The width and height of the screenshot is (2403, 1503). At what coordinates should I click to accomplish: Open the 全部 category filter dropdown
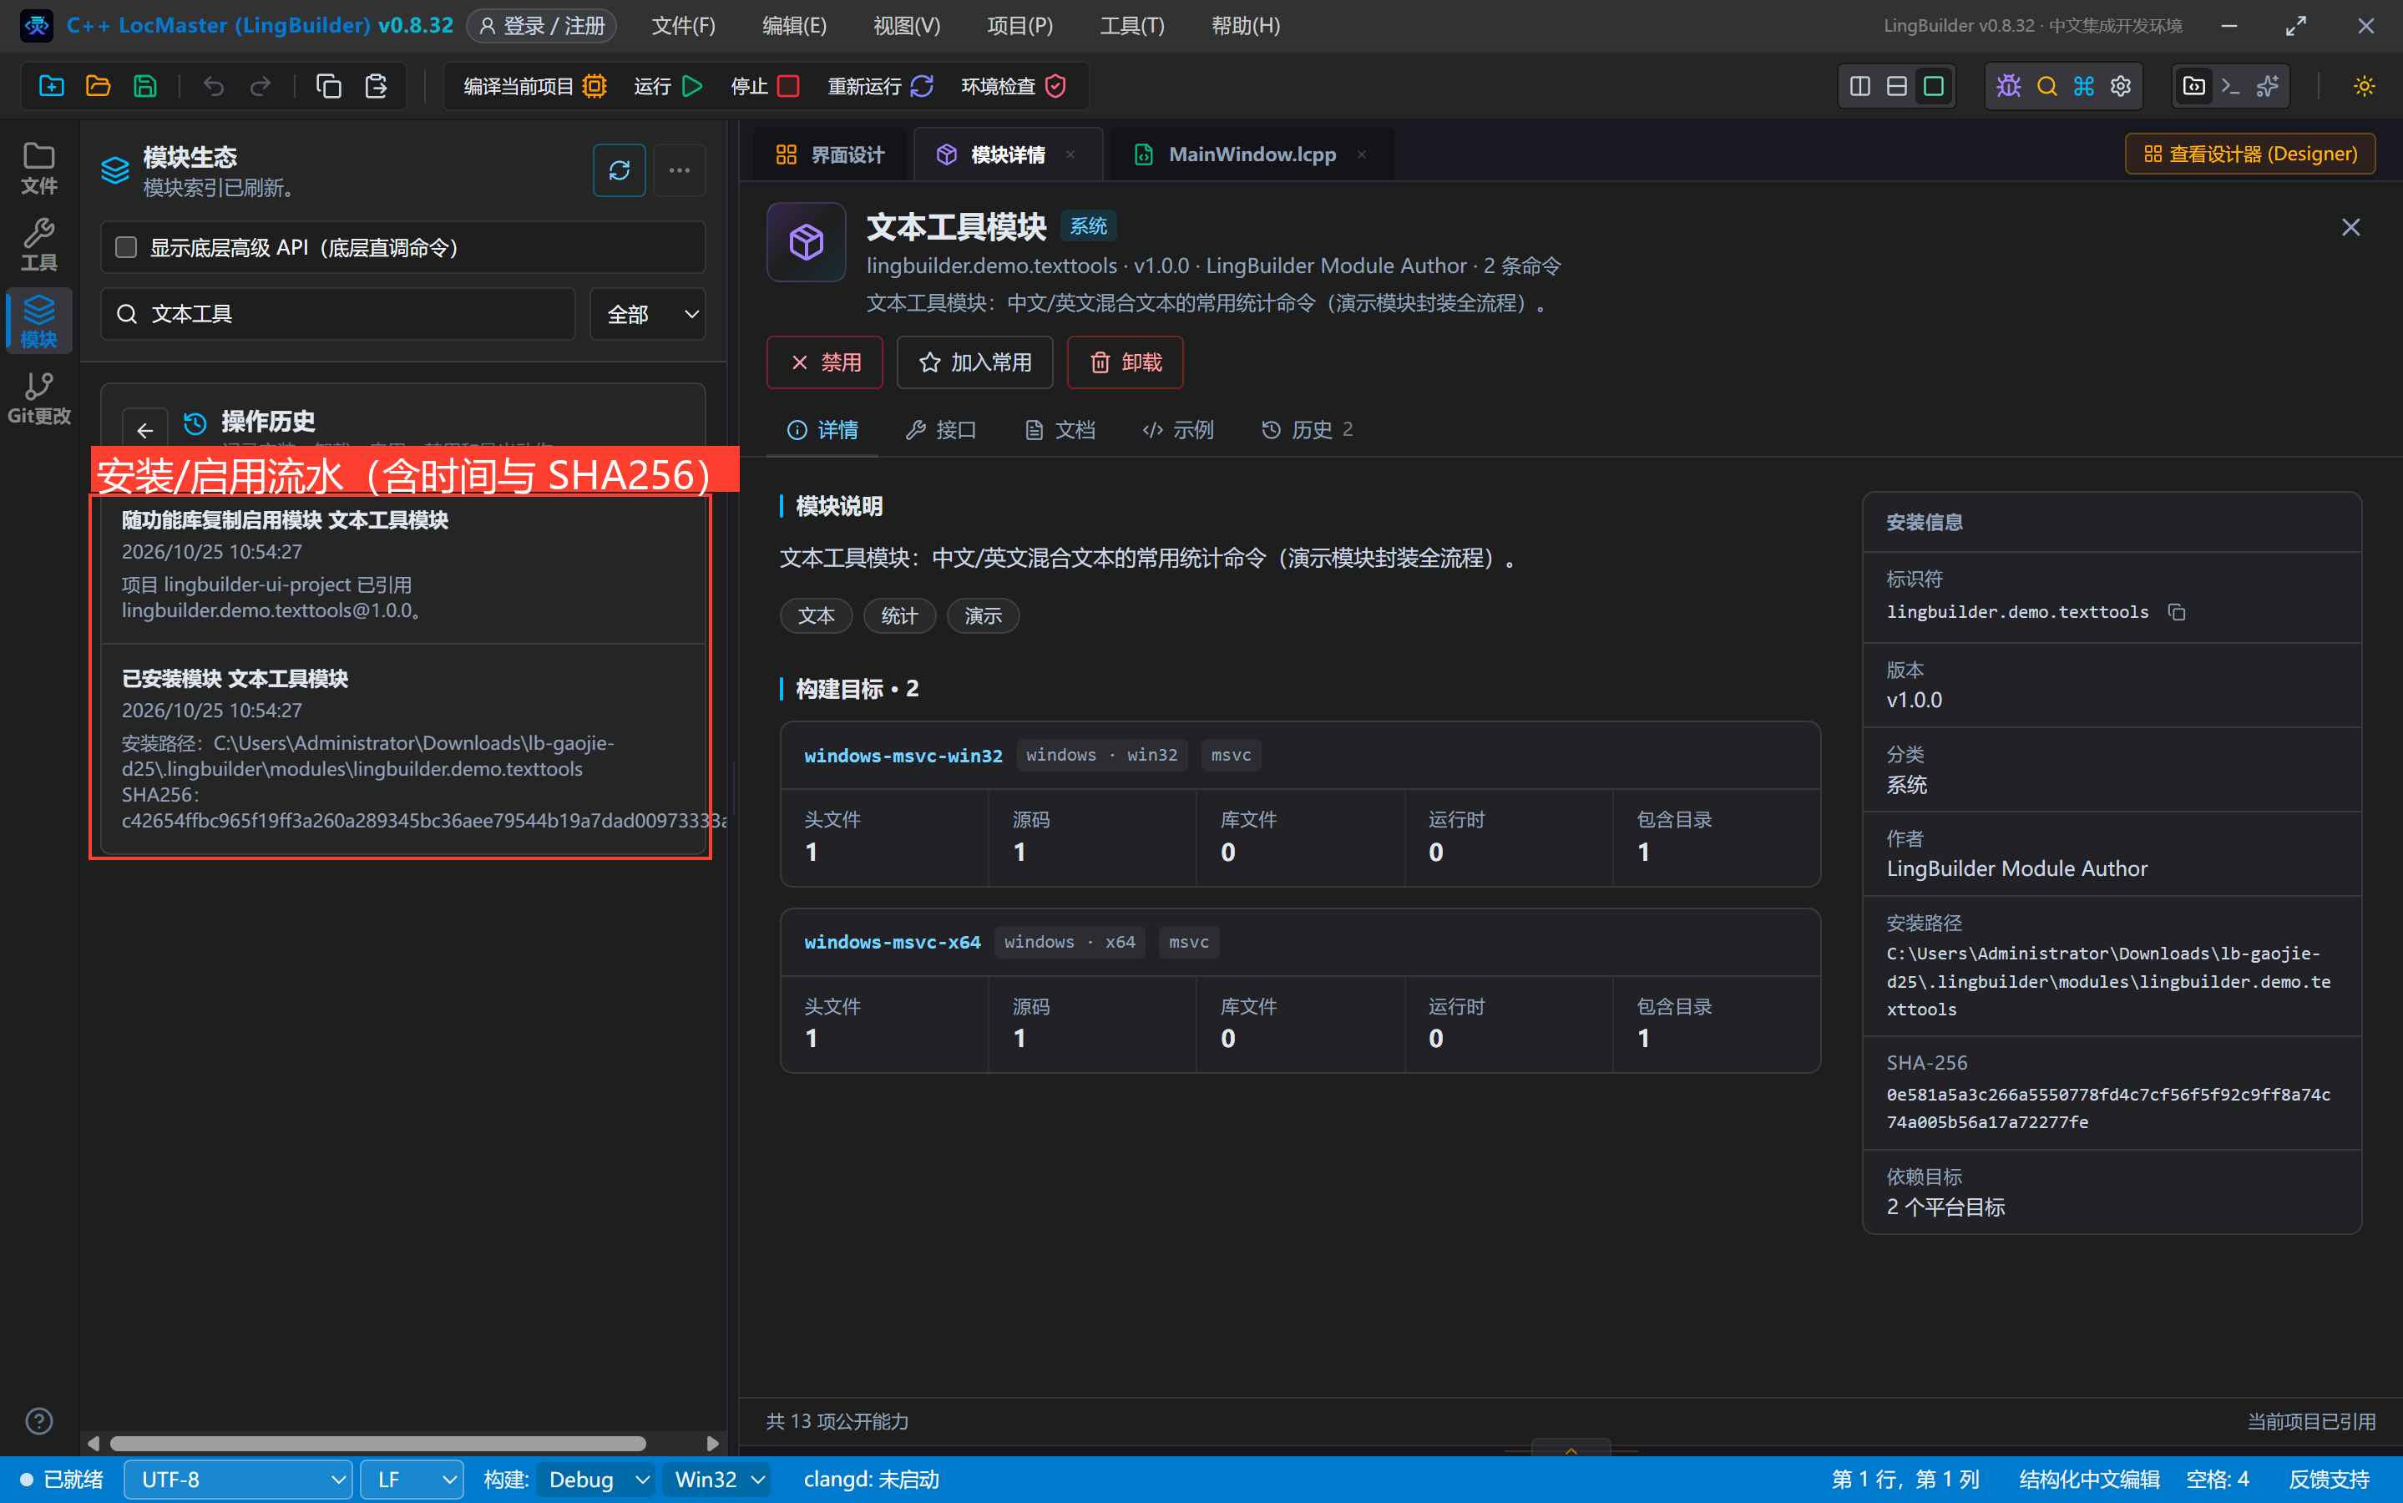tap(648, 314)
